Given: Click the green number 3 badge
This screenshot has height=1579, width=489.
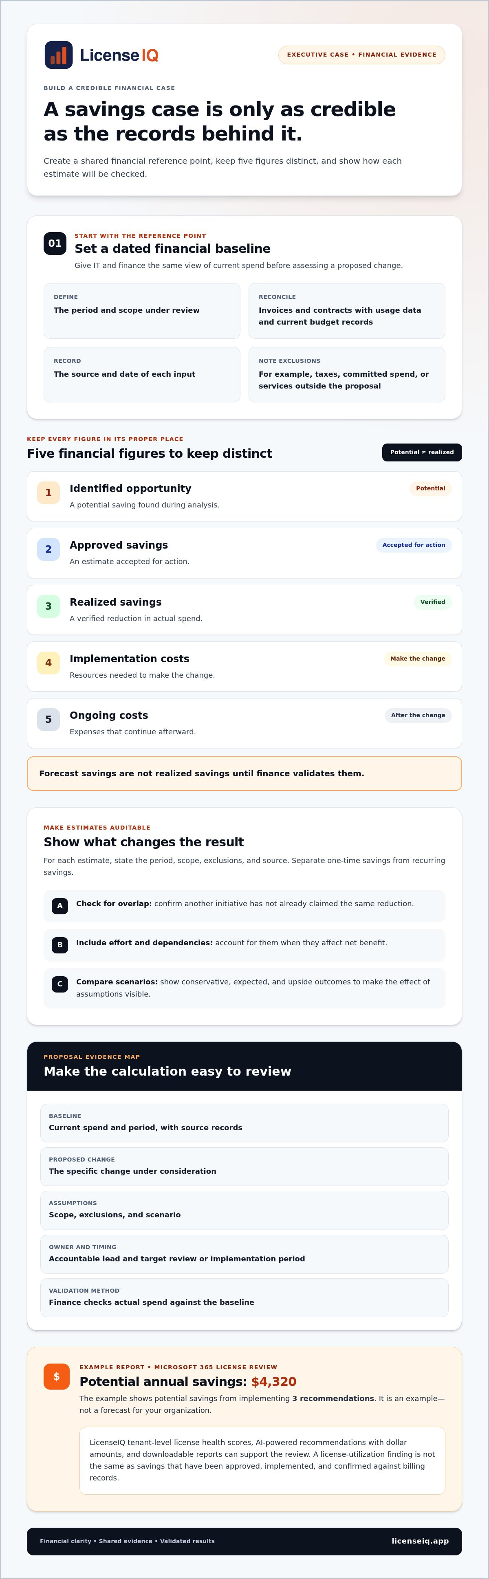Looking at the screenshot, I should (48, 606).
